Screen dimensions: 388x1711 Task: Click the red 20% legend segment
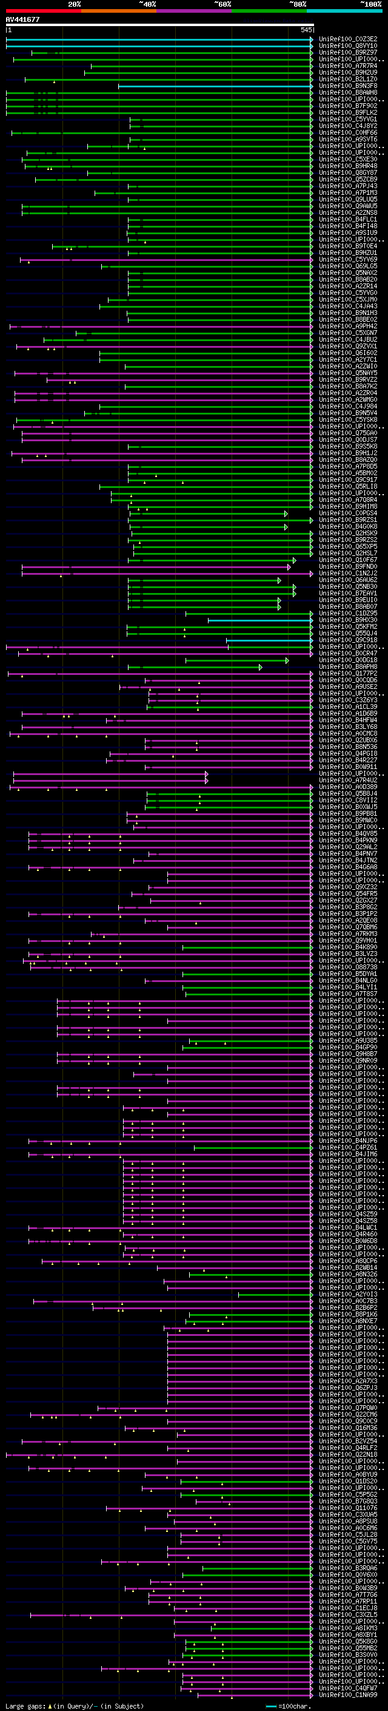pos(43,11)
